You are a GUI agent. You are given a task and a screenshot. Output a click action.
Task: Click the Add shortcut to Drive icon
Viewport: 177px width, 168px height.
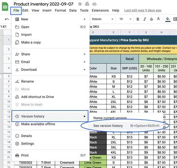pyautogui.click(x=17, y=97)
